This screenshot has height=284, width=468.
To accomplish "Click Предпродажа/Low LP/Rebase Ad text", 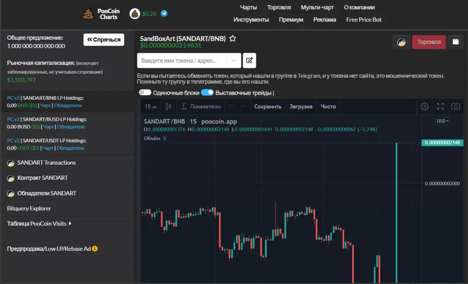I will (x=48, y=248).
